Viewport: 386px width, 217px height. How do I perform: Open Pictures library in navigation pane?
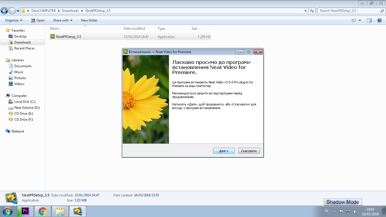[x=20, y=78]
